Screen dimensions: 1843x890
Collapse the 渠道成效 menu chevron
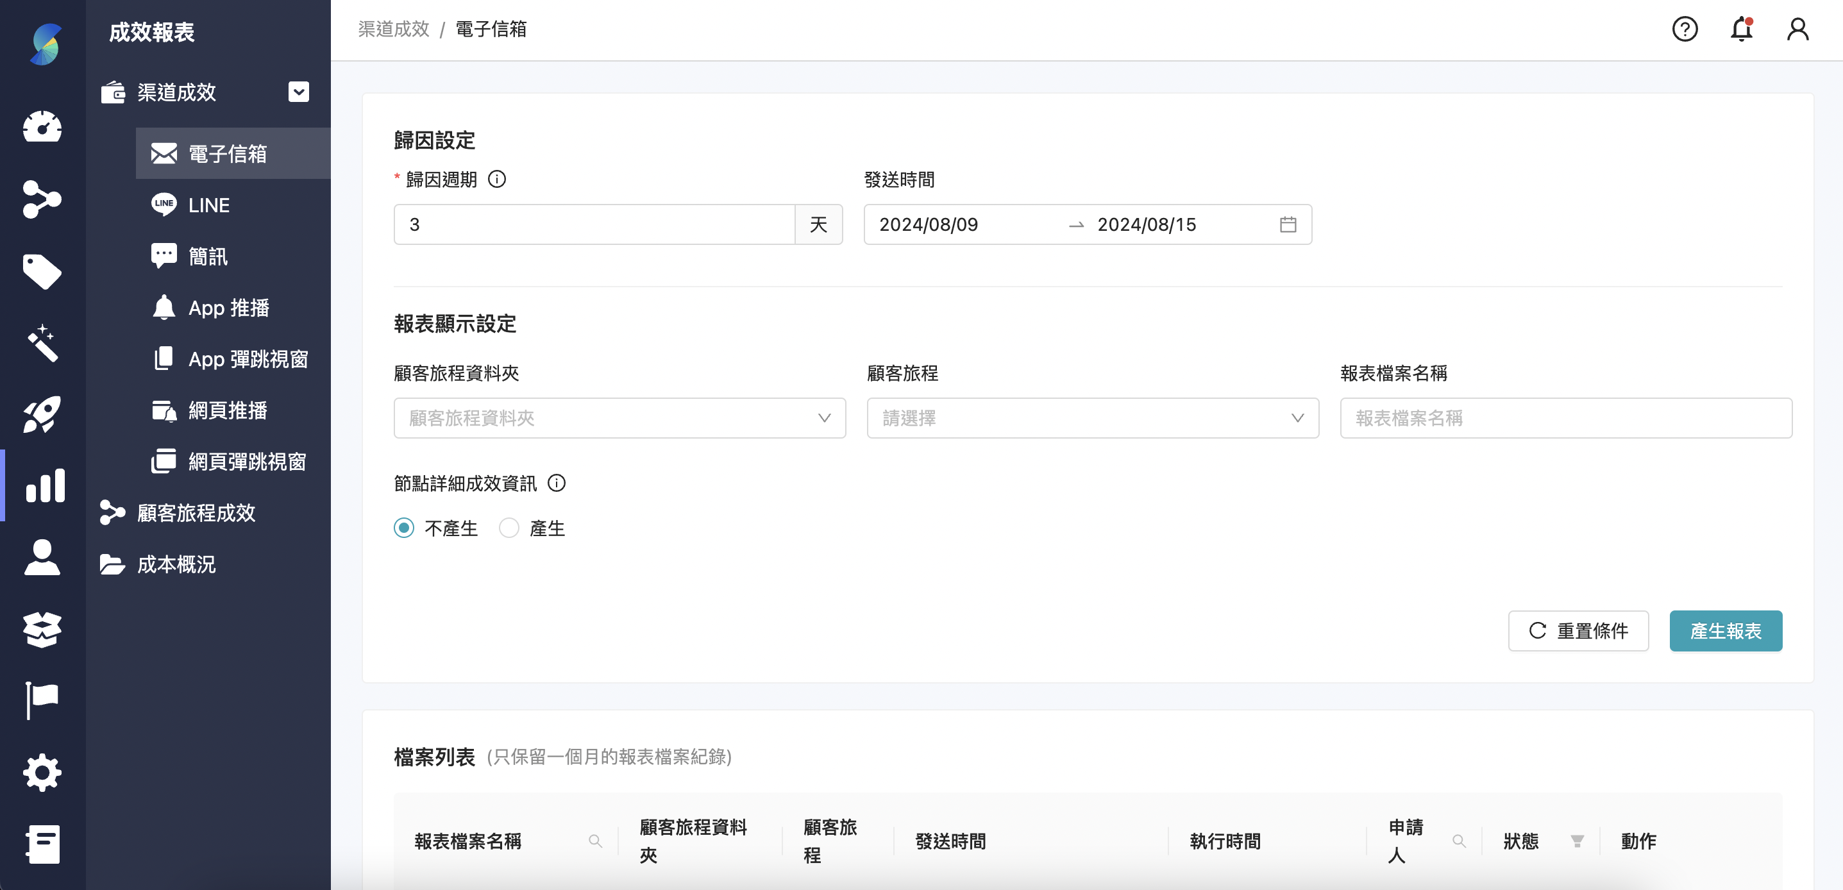(298, 92)
